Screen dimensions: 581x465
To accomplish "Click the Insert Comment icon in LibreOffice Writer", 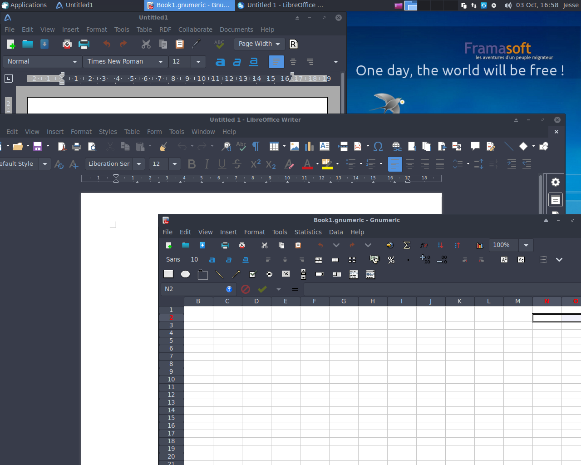I will tap(475, 146).
